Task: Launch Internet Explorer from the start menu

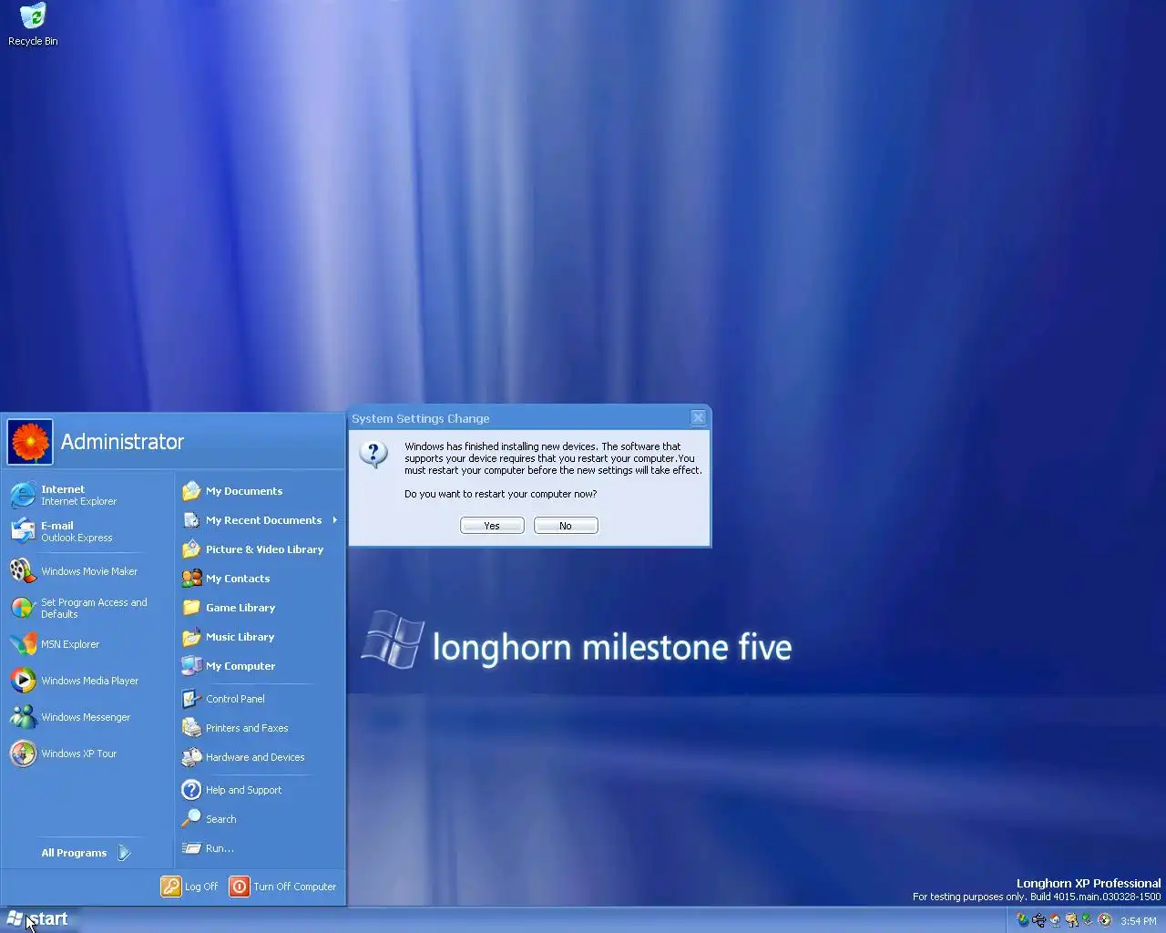Action: 87,495
